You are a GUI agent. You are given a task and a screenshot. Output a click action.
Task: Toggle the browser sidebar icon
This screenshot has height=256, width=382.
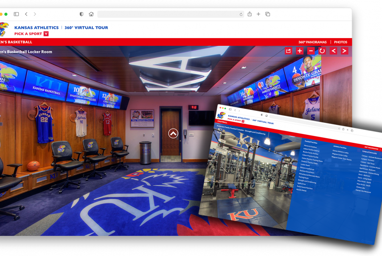pyautogui.click(x=16, y=14)
